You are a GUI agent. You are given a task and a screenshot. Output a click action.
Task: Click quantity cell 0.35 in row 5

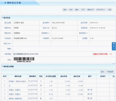tap(51, 99)
